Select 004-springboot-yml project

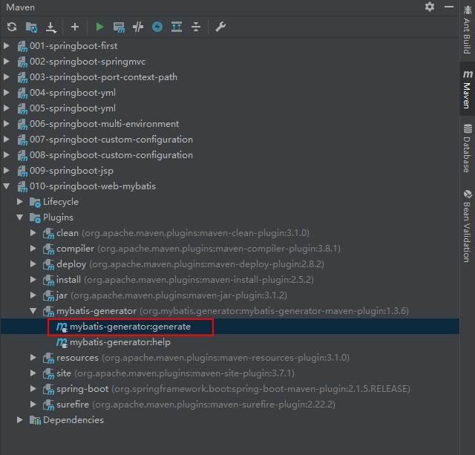(73, 92)
